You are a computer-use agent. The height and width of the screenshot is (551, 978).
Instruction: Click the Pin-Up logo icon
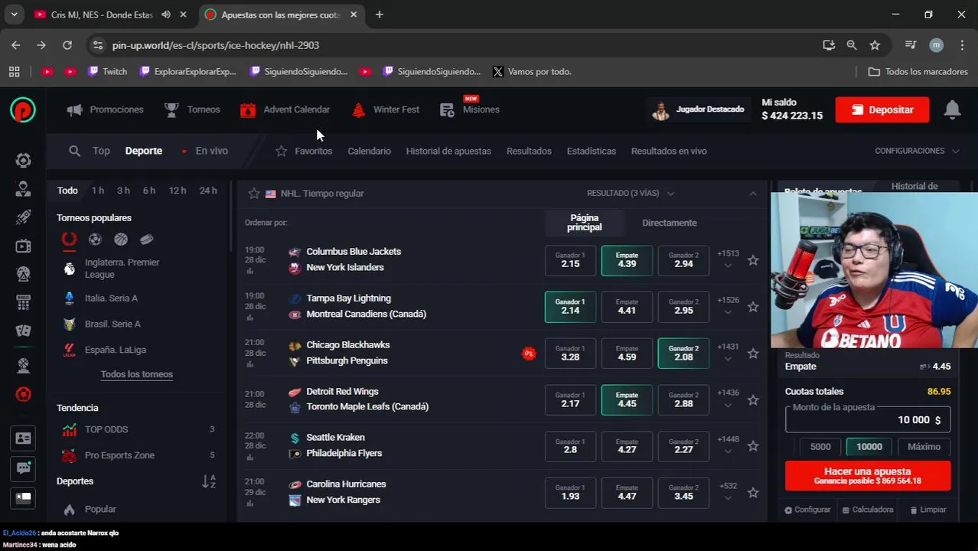[x=23, y=110]
